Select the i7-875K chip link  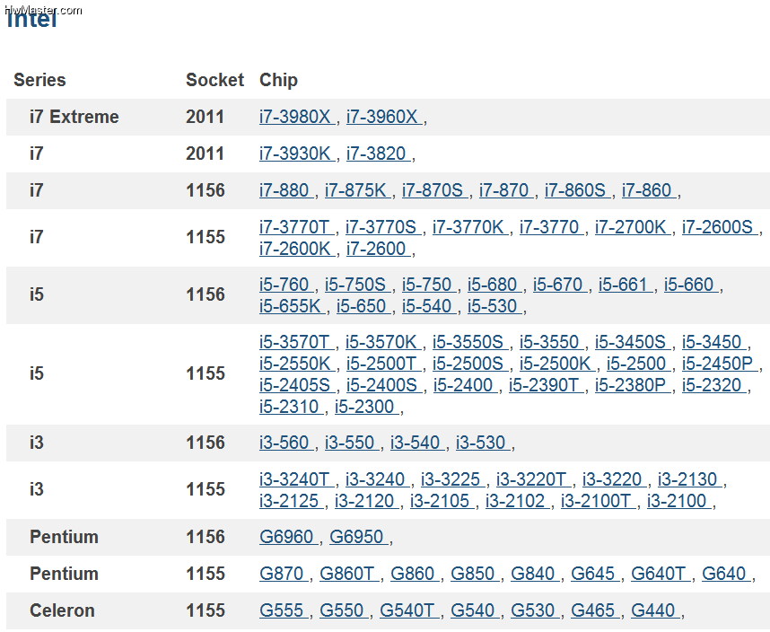point(357,190)
